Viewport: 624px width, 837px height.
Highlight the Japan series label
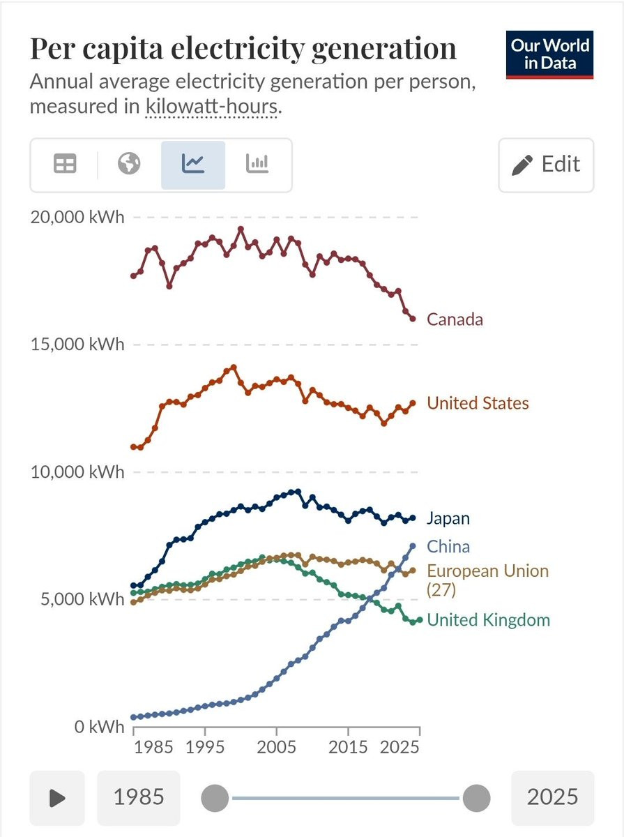click(448, 518)
